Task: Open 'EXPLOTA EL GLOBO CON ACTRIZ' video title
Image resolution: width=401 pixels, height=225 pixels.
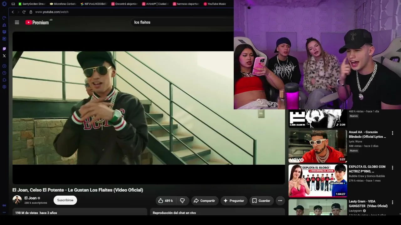Action: tap(367, 169)
